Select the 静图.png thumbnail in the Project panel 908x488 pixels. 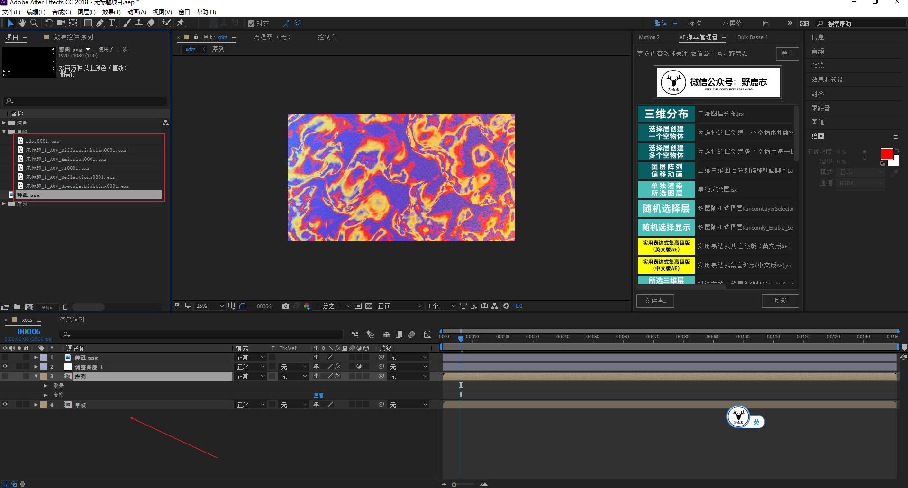pos(28,62)
